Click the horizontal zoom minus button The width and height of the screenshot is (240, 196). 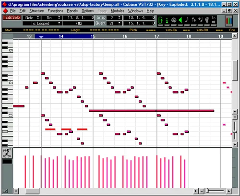[x=202, y=191]
